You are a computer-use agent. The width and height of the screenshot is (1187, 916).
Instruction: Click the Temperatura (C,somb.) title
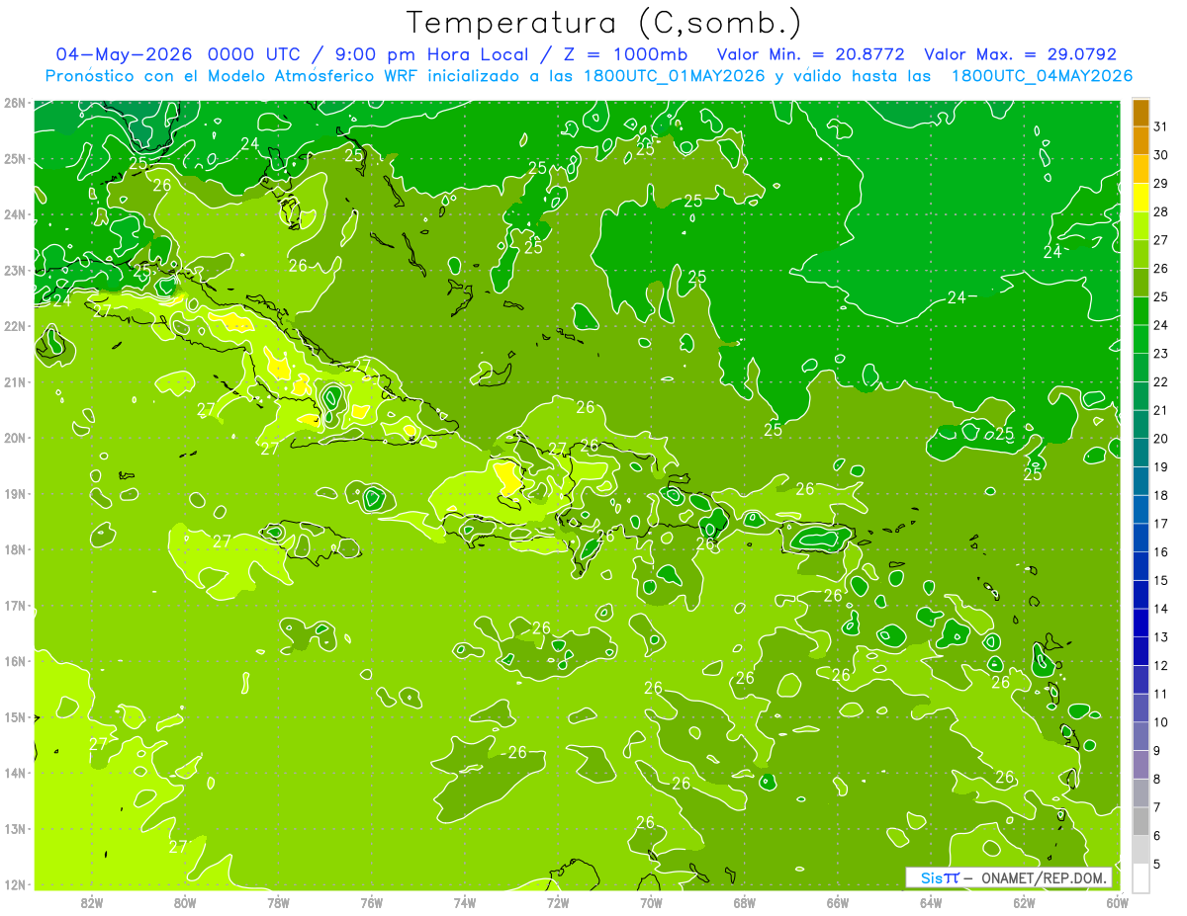pyautogui.click(x=604, y=23)
